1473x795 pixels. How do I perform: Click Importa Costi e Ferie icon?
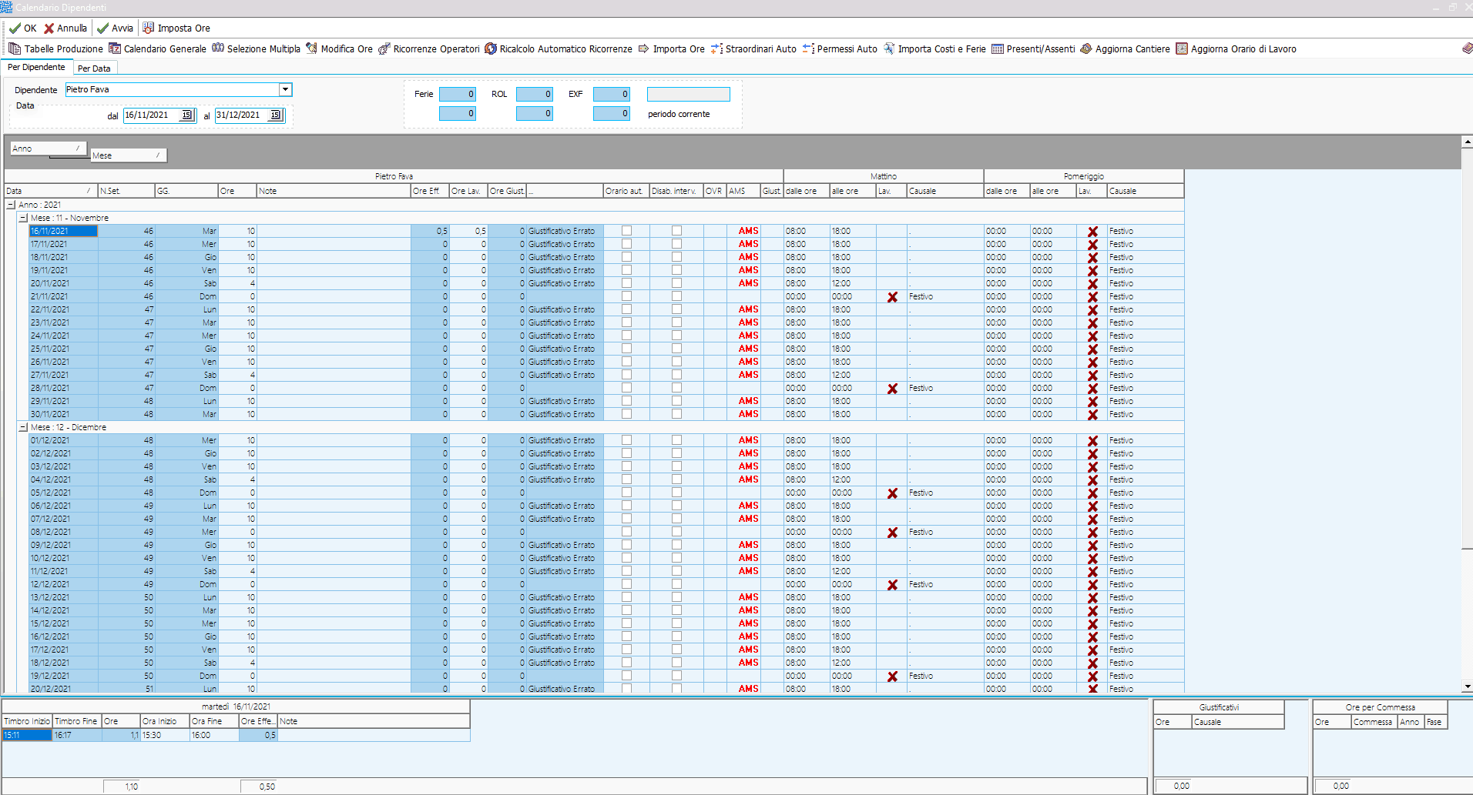pos(889,48)
